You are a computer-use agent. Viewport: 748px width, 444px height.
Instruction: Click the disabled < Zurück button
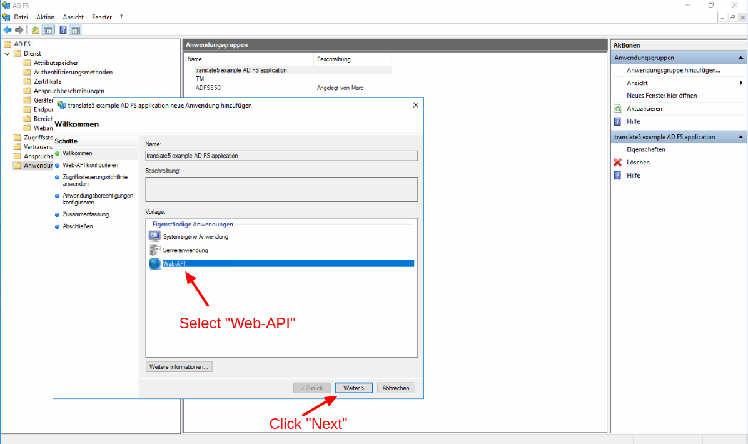pyautogui.click(x=312, y=388)
